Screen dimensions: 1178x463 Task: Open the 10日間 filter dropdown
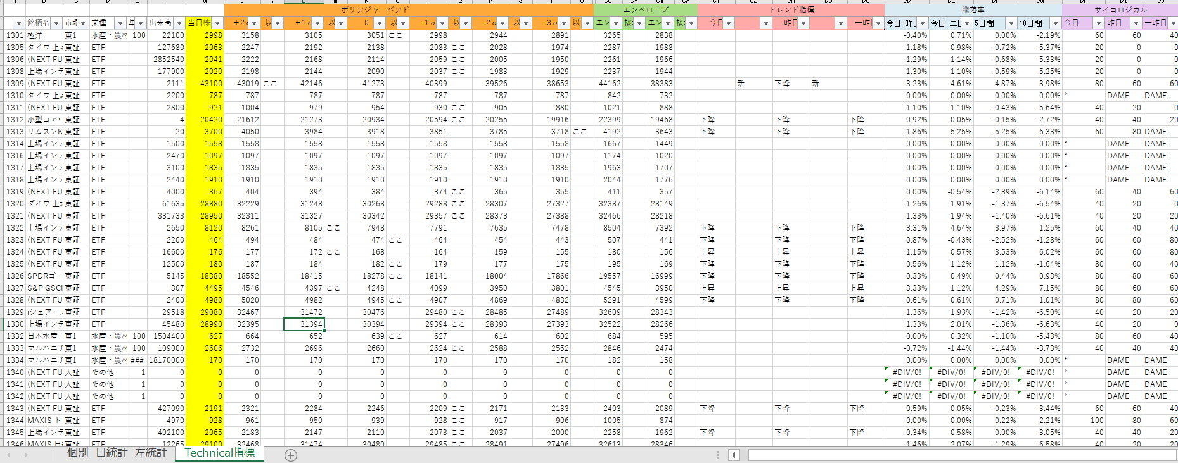1056,23
